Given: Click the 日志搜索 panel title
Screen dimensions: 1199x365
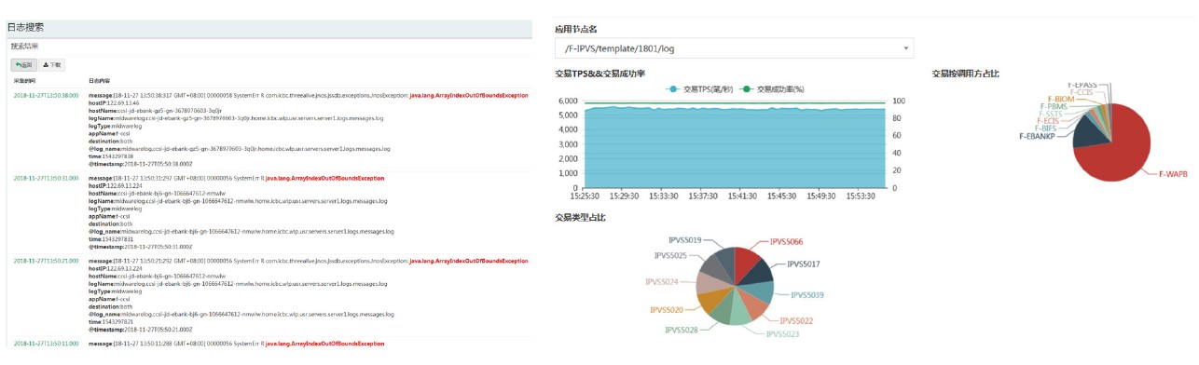Looking at the screenshot, I should point(25,28).
